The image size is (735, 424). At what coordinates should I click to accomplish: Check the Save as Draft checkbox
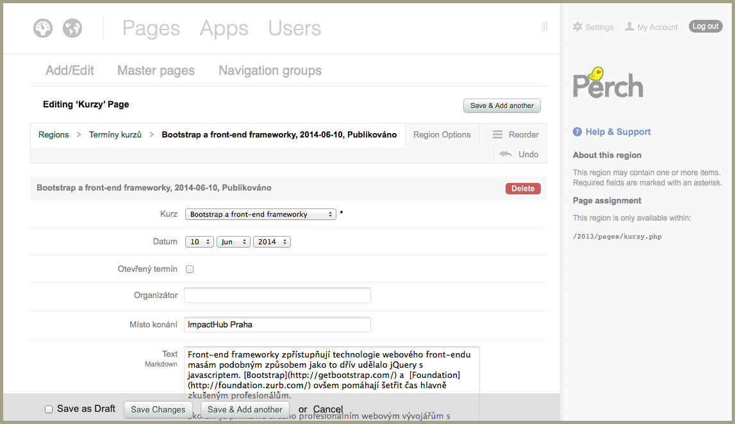[x=49, y=409]
